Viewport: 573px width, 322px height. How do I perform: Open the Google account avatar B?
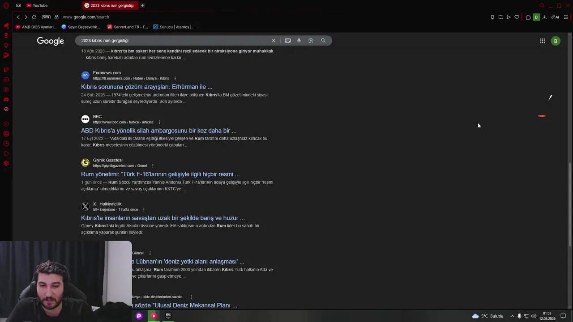(556, 41)
